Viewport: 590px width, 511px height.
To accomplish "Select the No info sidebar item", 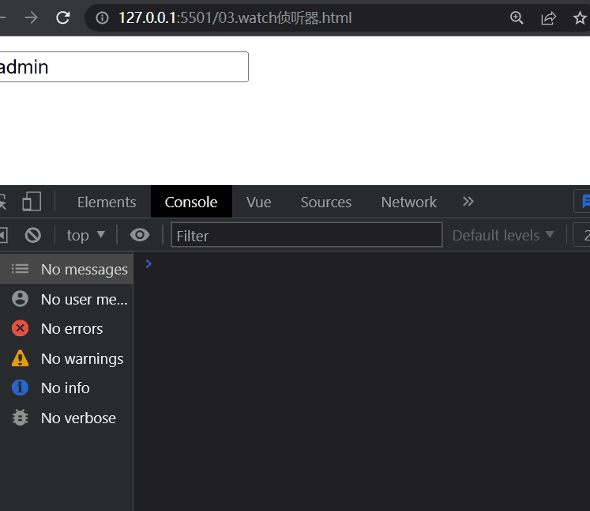I will point(65,388).
